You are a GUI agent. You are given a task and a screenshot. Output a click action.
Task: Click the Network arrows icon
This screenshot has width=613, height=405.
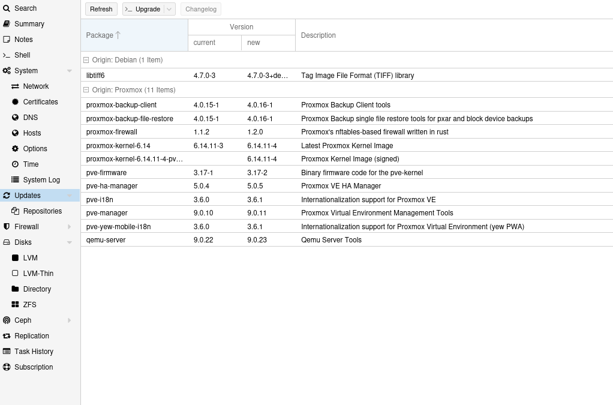16,86
